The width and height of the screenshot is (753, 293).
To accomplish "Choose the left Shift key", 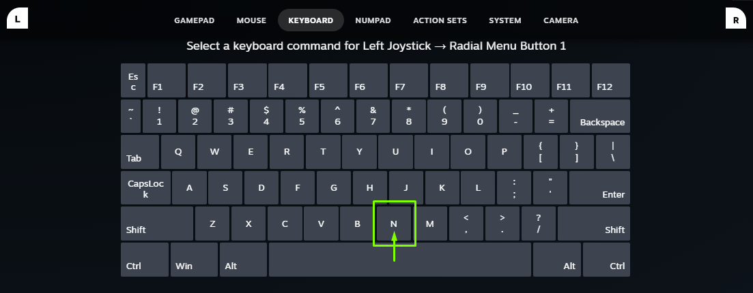I will pyautogui.click(x=157, y=223).
